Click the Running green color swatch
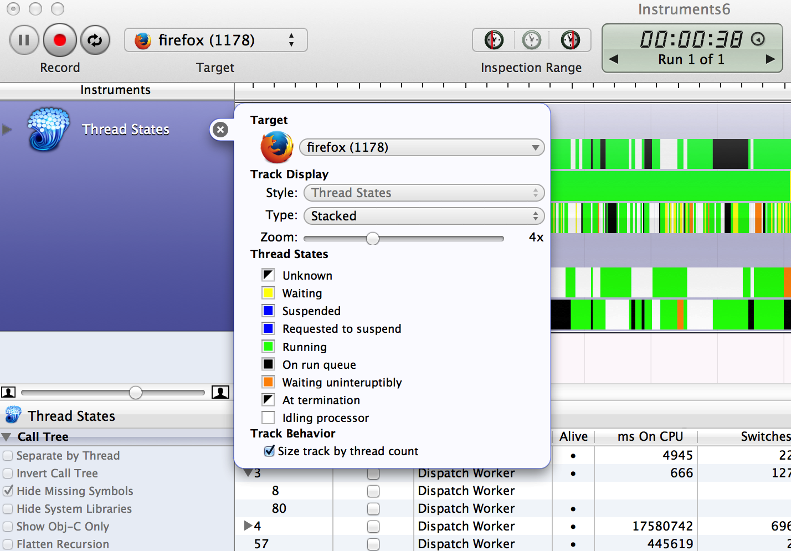This screenshot has width=791, height=551. click(268, 347)
